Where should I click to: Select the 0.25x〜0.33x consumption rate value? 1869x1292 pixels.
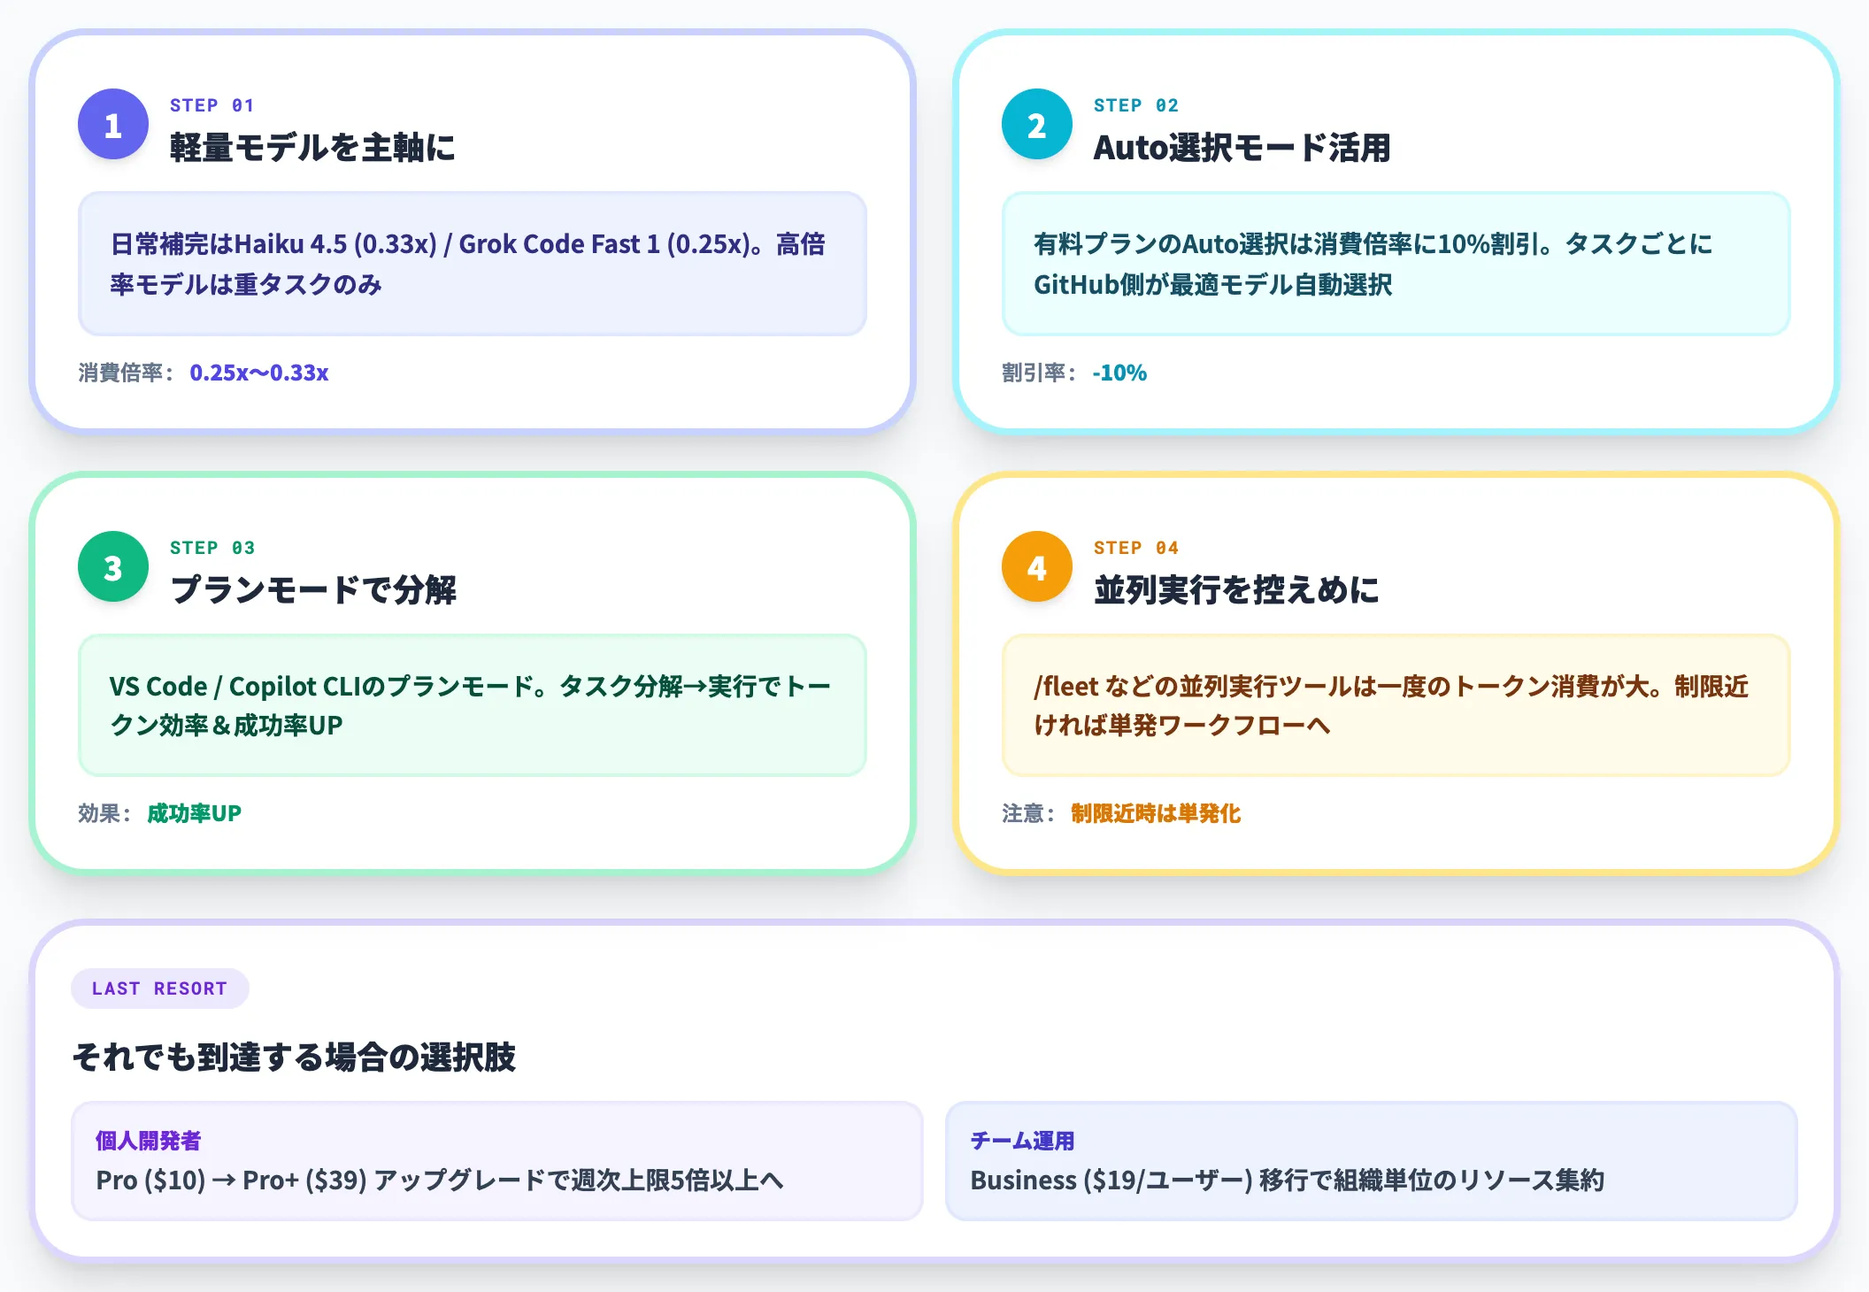[x=259, y=373]
